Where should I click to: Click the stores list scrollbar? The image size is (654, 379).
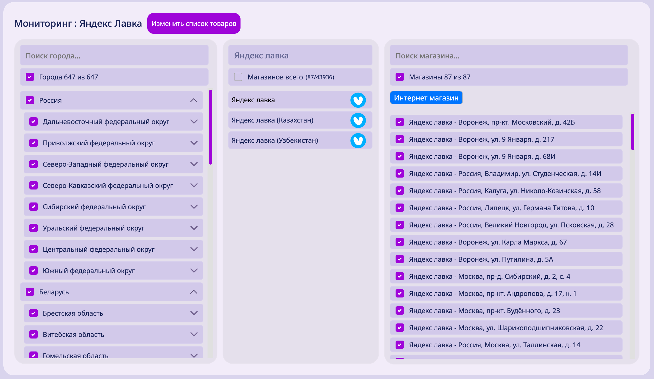pyautogui.click(x=633, y=132)
